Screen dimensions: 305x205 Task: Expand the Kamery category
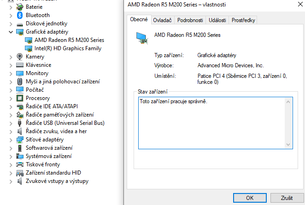11,57
